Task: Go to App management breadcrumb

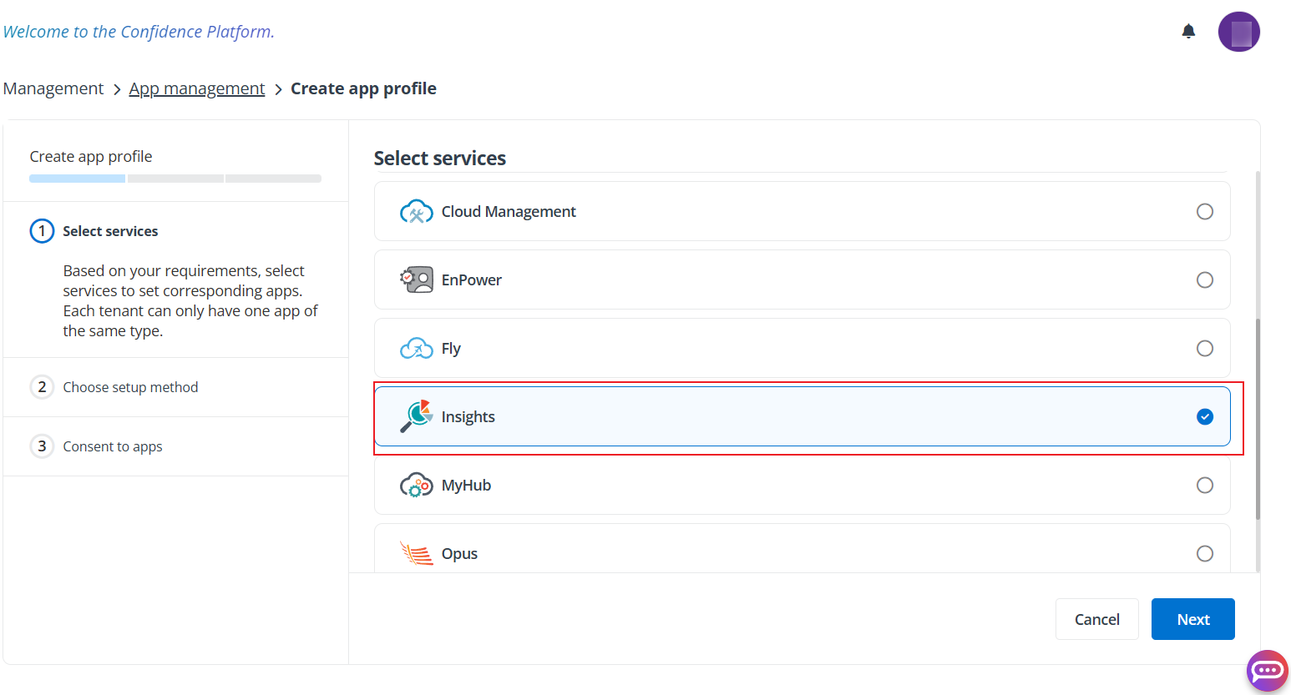Action: [197, 88]
